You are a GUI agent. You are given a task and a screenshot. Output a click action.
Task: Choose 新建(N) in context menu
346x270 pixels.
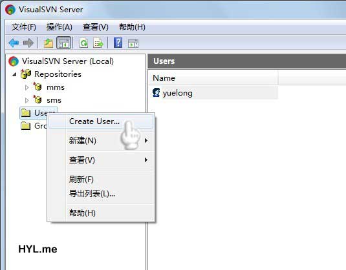[x=101, y=140]
